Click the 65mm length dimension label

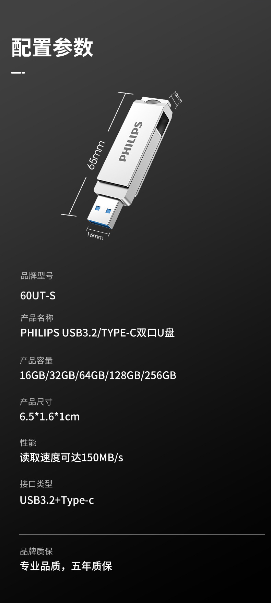(x=96, y=155)
